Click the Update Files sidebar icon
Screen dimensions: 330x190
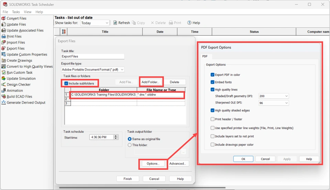click(3, 24)
